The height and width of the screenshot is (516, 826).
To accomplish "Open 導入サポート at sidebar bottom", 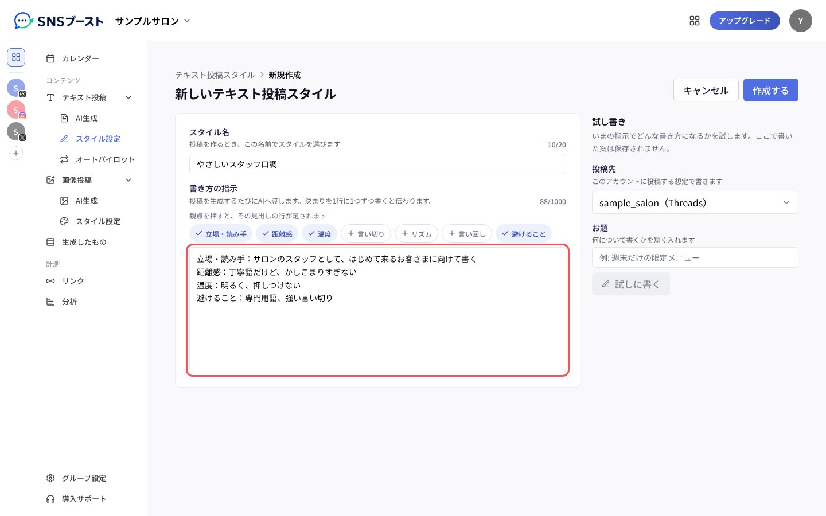I will coord(89,499).
